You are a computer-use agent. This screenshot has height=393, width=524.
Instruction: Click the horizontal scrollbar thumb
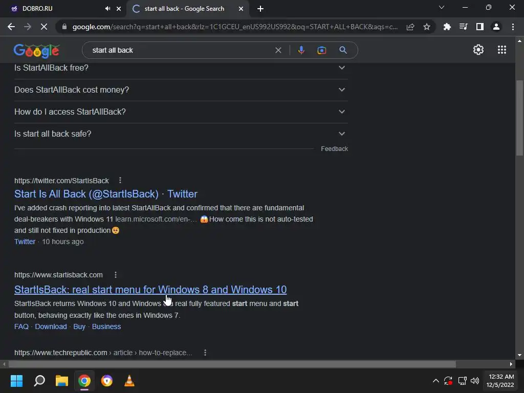click(x=232, y=364)
